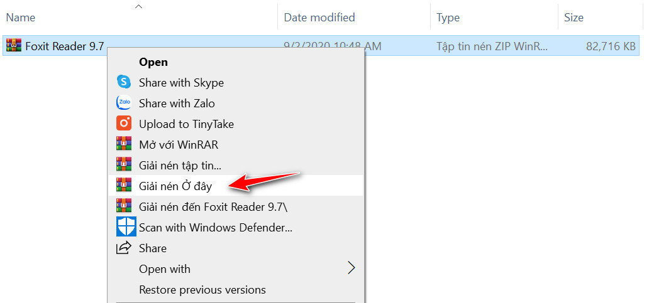Click the Foxit Reader 9.7 archive icon
671x303 pixels.
(x=13, y=45)
